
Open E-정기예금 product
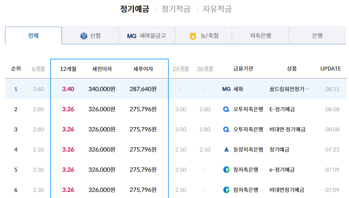coord(282,109)
